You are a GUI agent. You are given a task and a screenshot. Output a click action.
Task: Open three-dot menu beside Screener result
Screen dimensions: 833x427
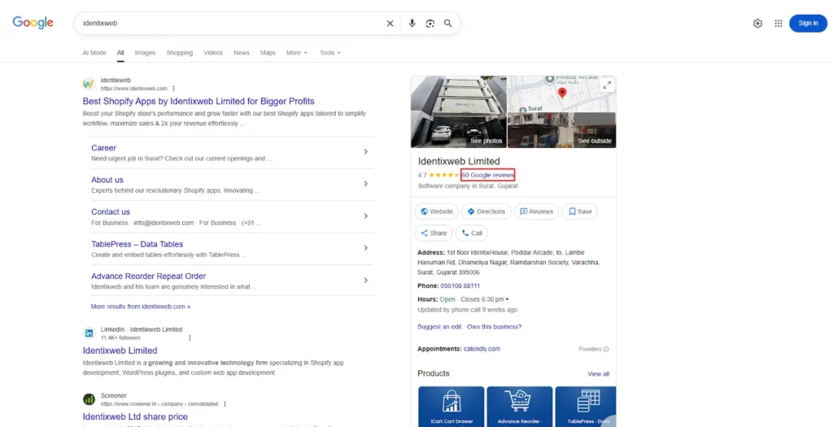[225, 404]
